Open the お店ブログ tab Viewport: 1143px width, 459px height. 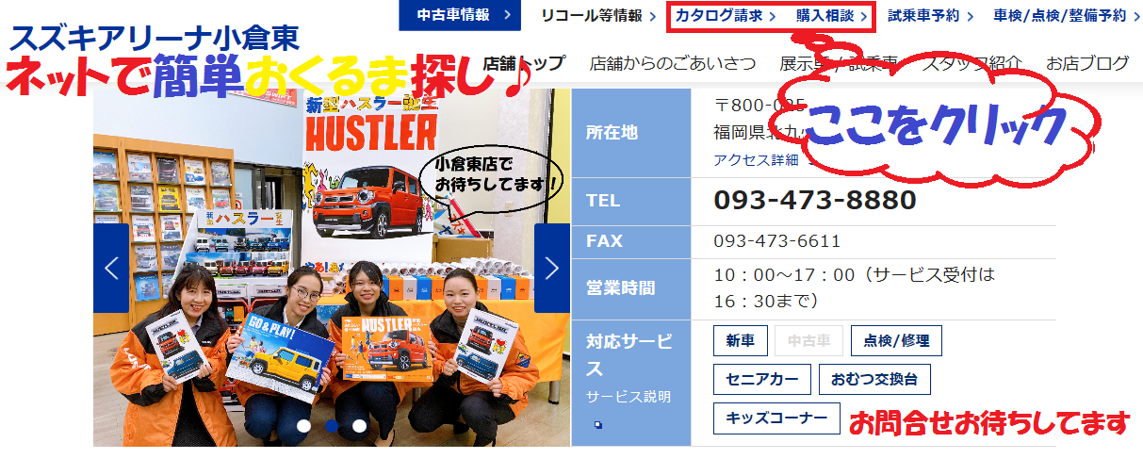pyautogui.click(x=1087, y=63)
